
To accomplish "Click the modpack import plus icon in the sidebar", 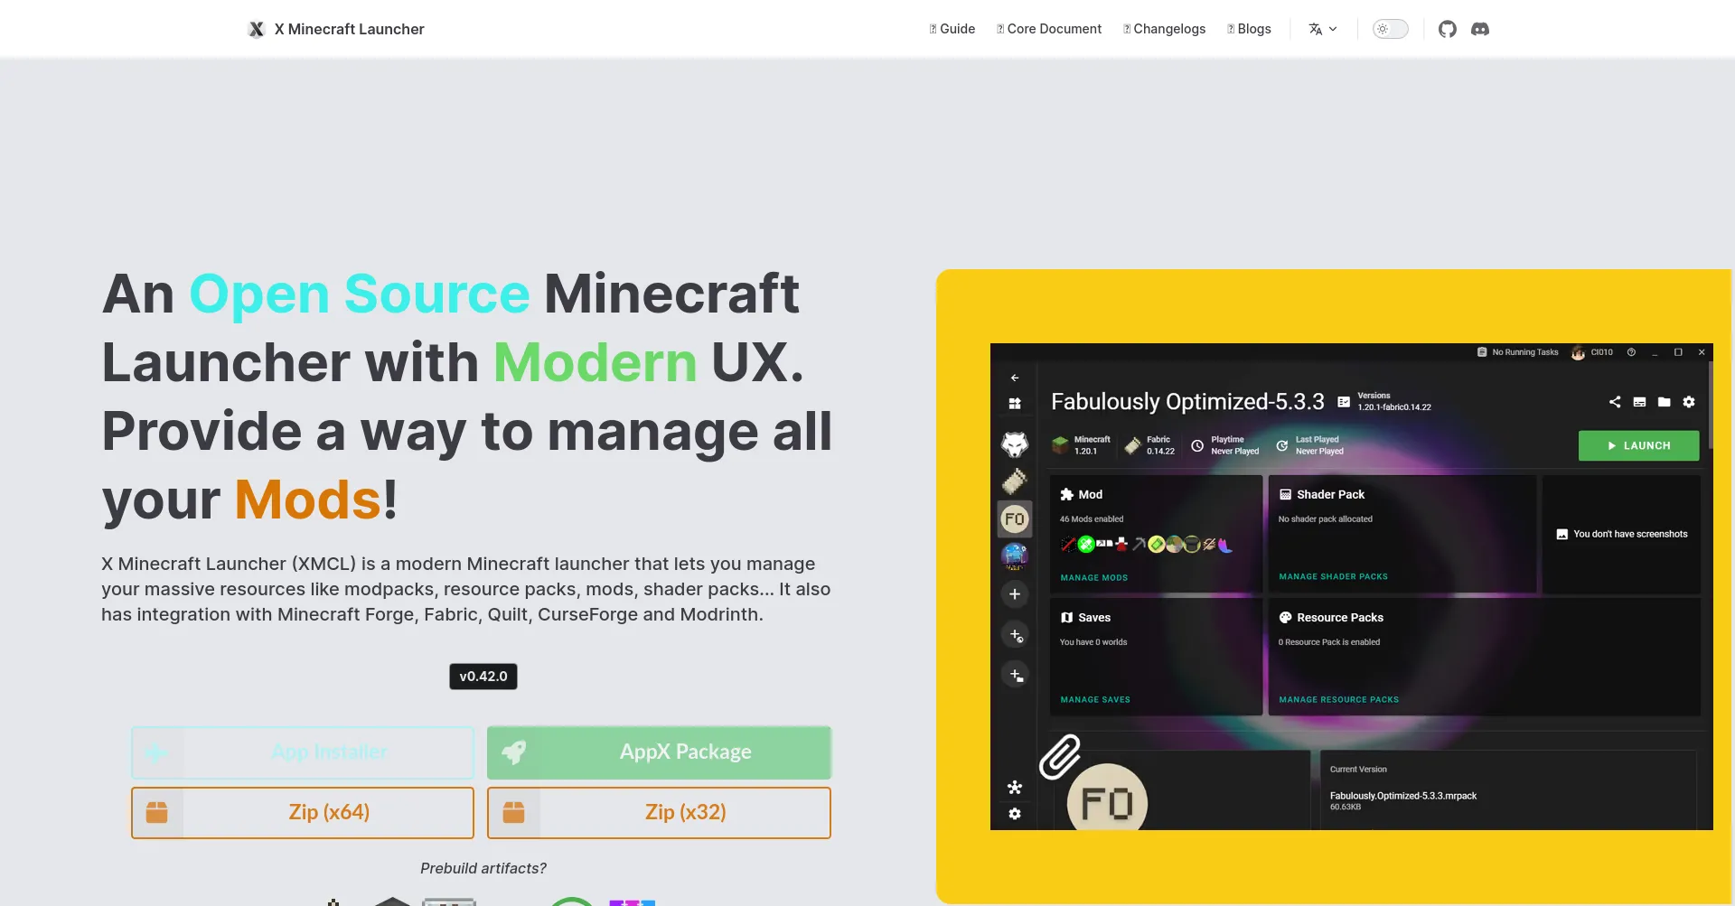I will point(1016,635).
